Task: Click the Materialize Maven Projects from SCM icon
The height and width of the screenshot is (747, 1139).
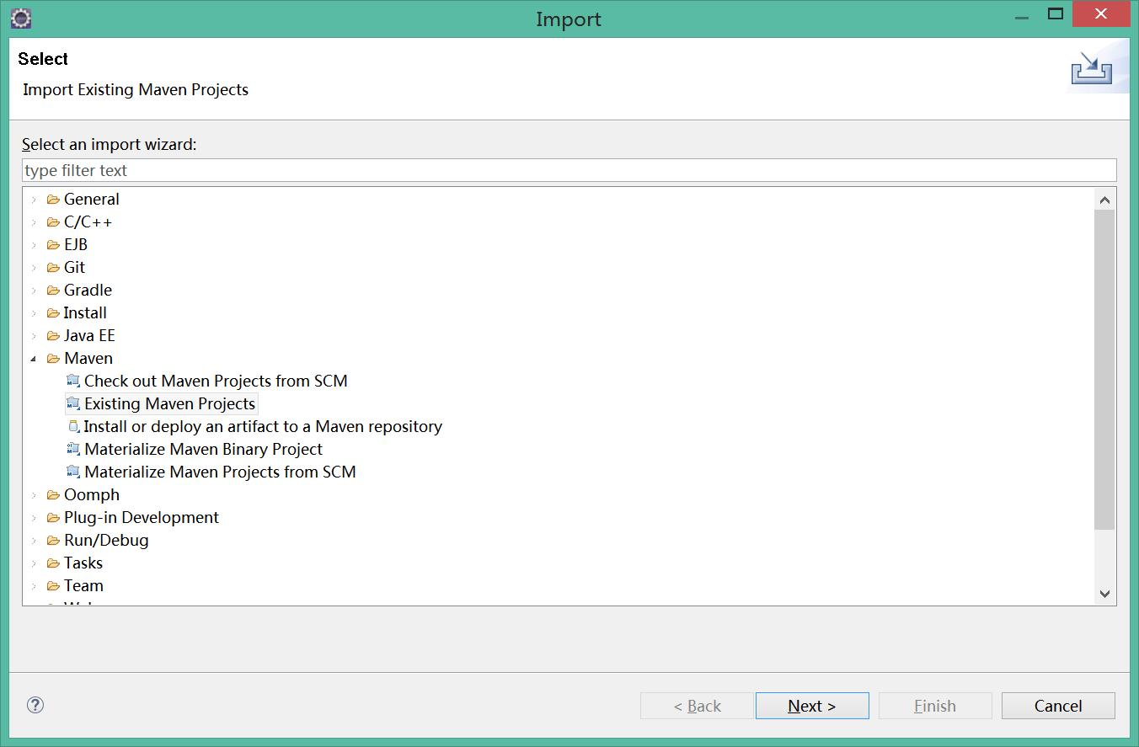Action: 73,472
